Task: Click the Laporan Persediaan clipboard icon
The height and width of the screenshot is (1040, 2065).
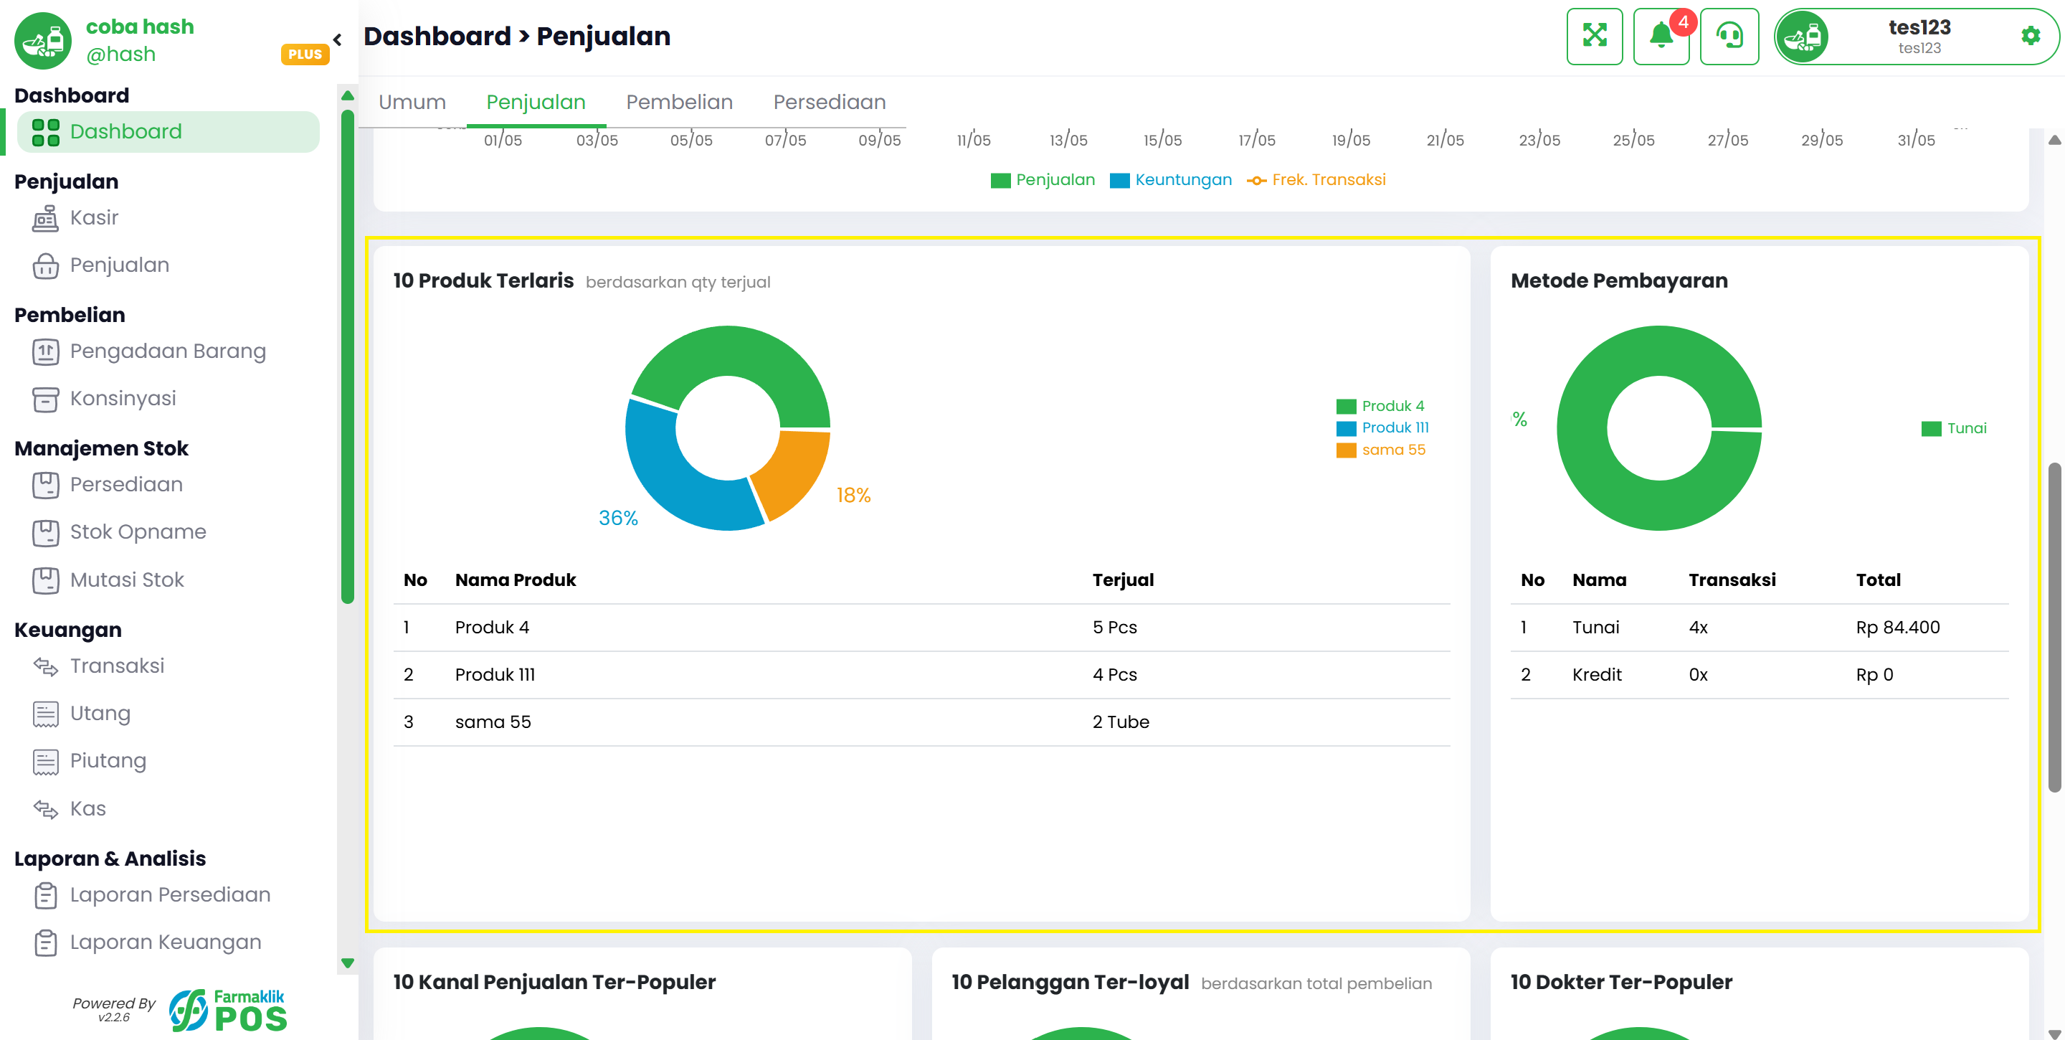Action: point(45,895)
